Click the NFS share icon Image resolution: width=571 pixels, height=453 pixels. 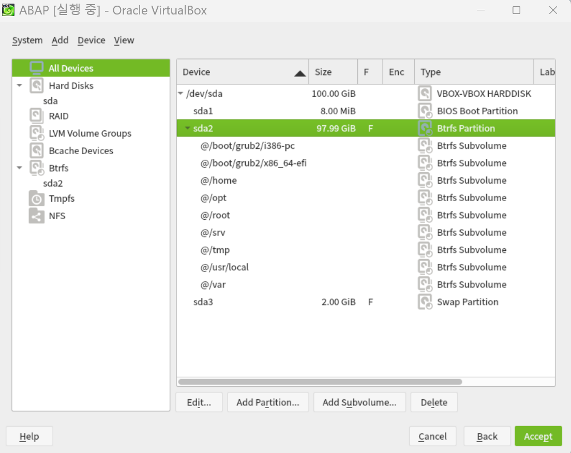click(36, 216)
